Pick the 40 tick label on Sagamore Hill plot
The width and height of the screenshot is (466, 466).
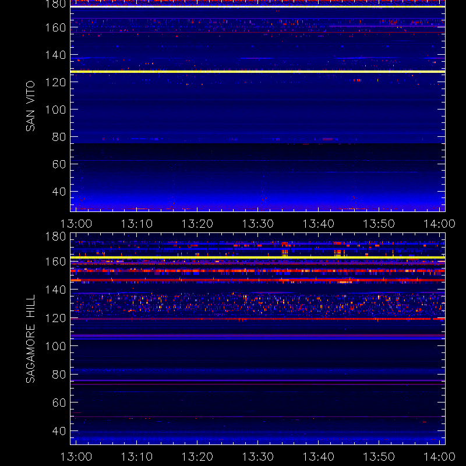[59, 431]
